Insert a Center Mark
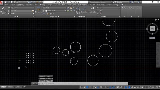The width and height of the screenshot is (160, 90). coord(78,11)
